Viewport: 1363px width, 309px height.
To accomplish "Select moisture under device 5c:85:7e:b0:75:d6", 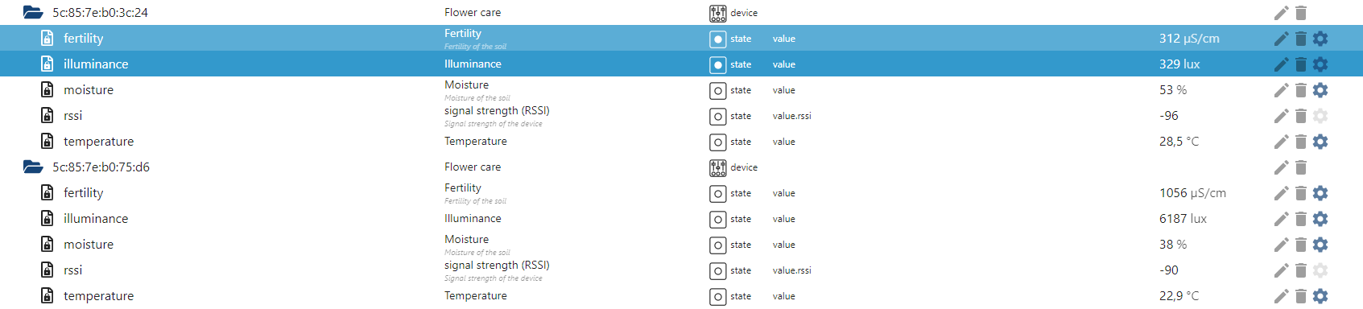I will click(681, 245).
